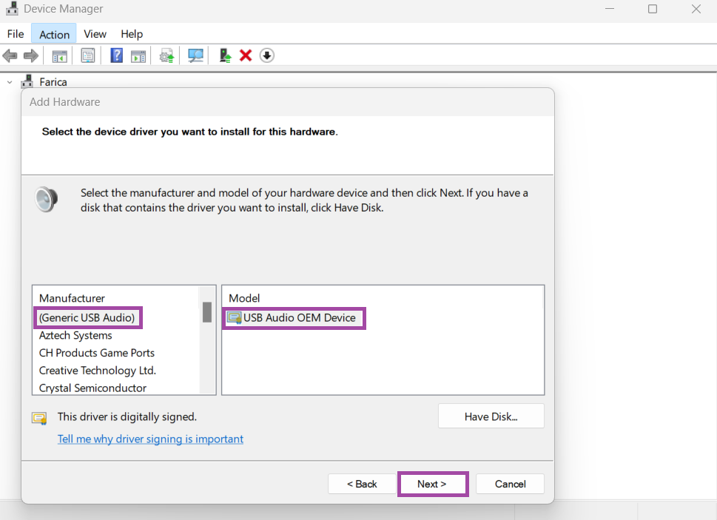The height and width of the screenshot is (520, 717).
Task: Collapse the Farica computer tree node
Action: tap(10, 82)
